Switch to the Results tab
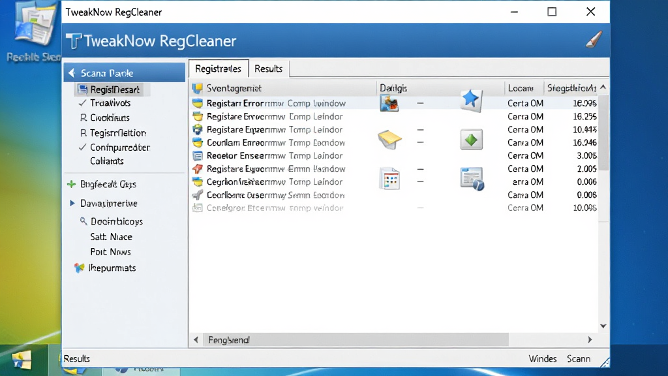The height and width of the screenshot is (376, 668). (269, 69)
